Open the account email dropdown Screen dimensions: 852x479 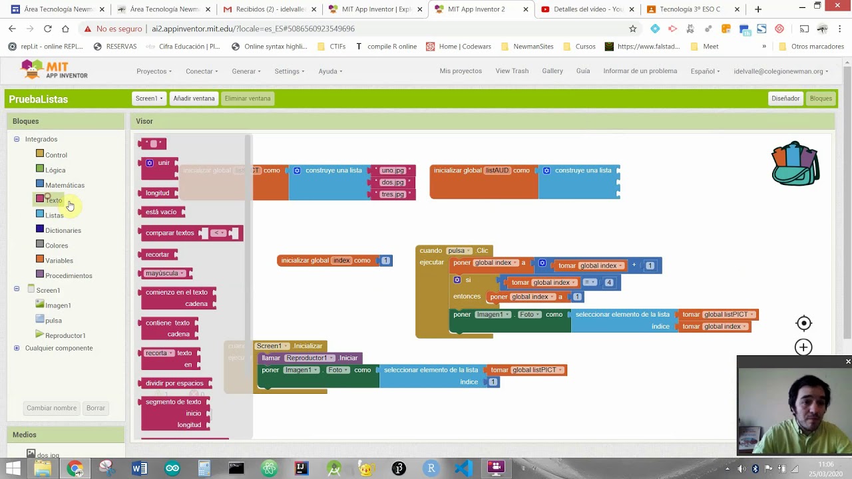[x=781, y=71]
